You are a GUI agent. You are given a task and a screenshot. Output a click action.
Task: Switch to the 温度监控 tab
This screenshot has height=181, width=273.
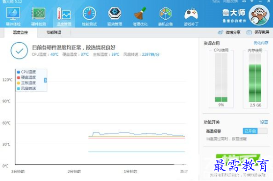pyautogui.click(x=21, y=32)
